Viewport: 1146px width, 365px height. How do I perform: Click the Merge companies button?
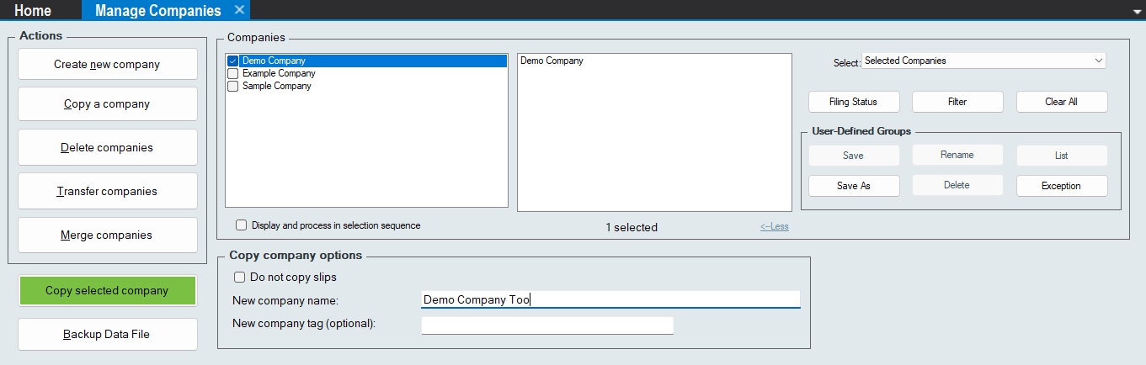click(x=107, y=235)
